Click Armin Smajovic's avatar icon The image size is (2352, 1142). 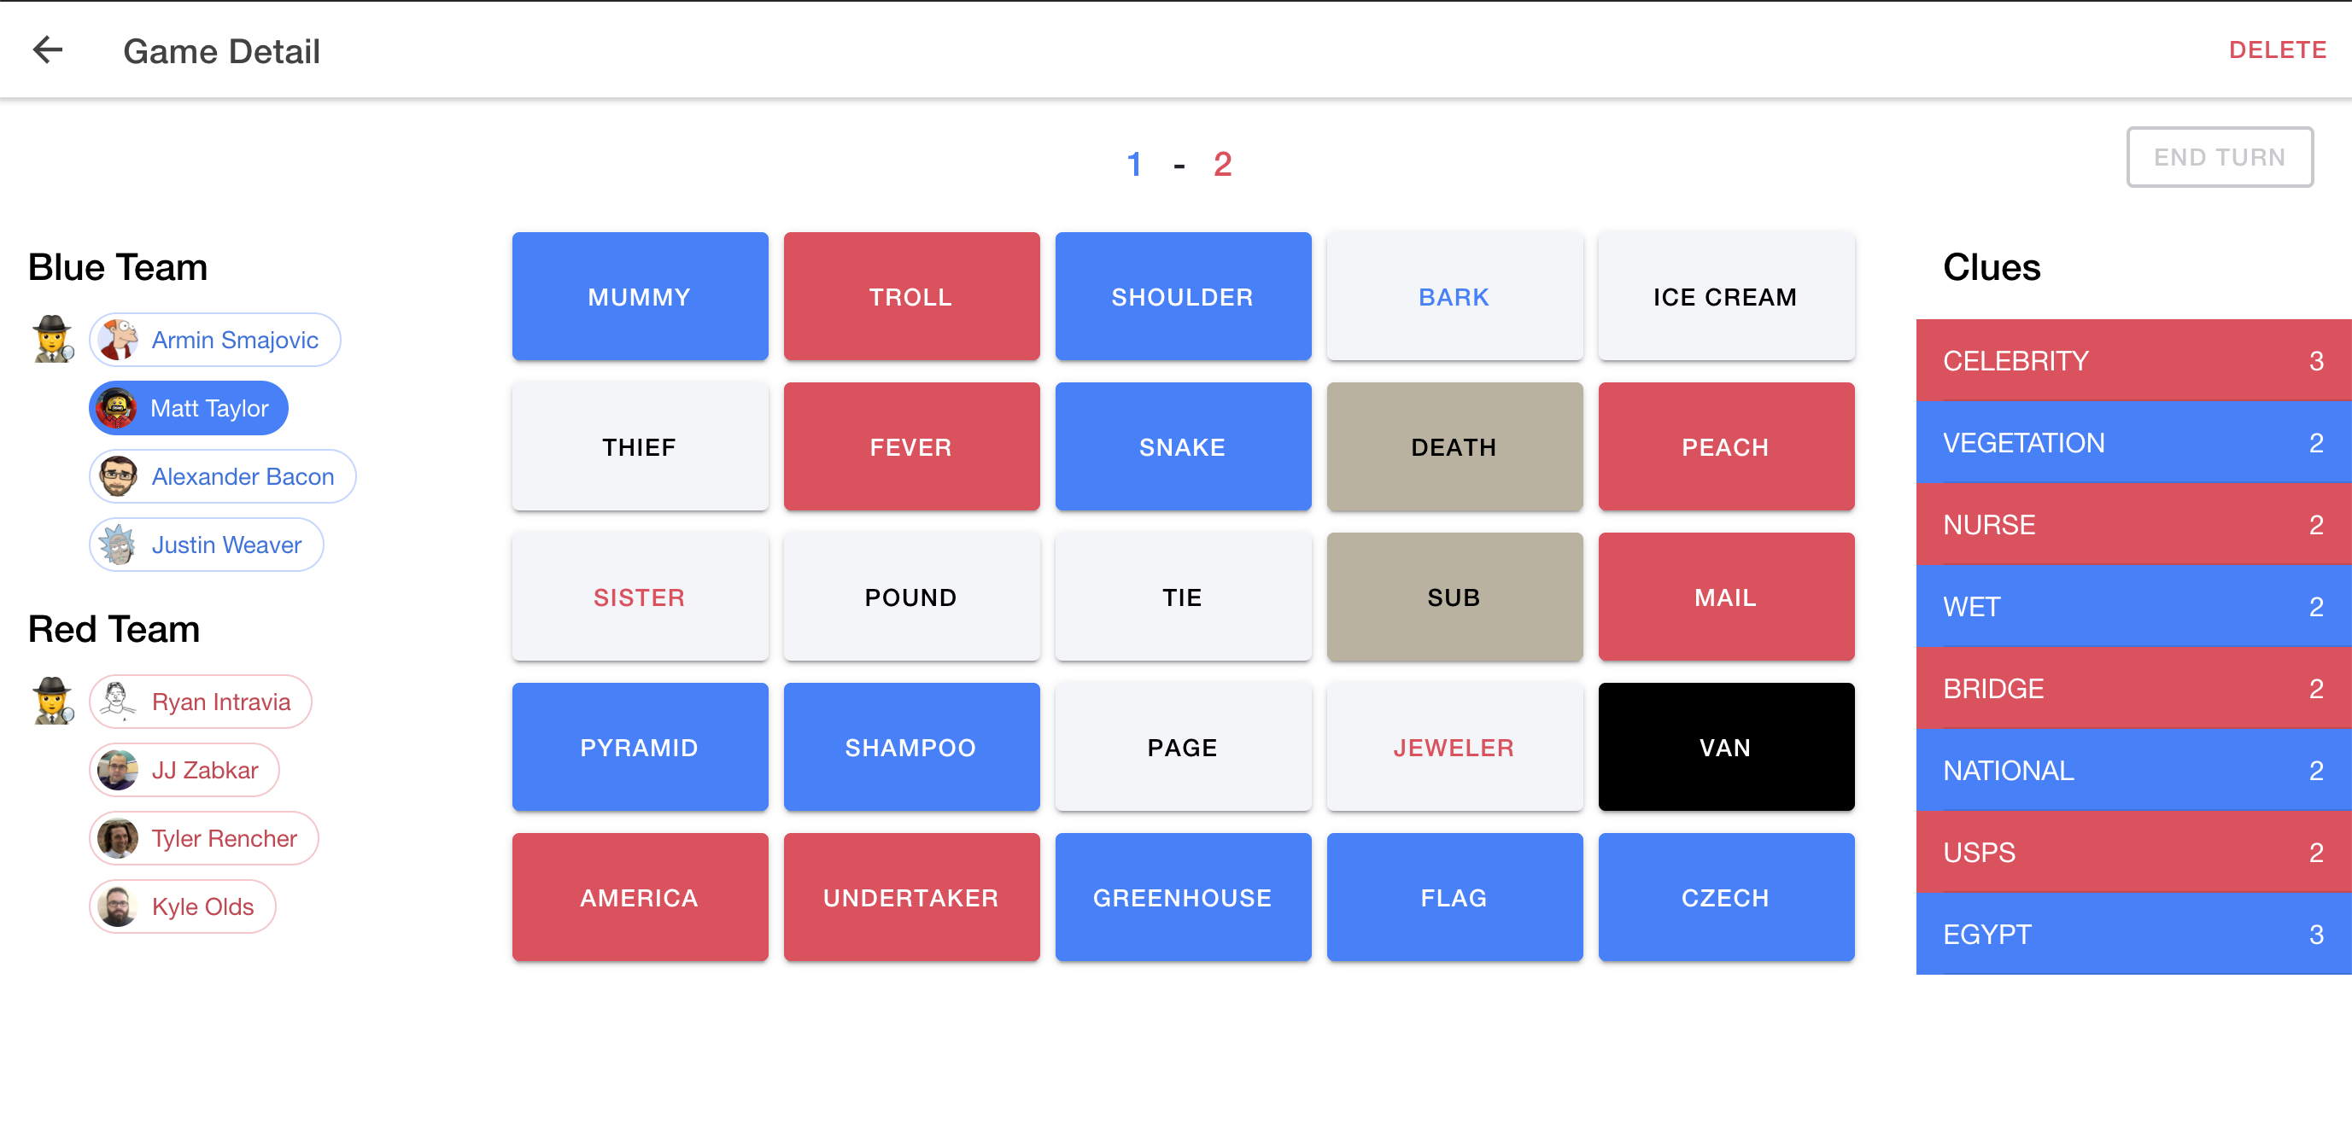(x=119, y=341)
